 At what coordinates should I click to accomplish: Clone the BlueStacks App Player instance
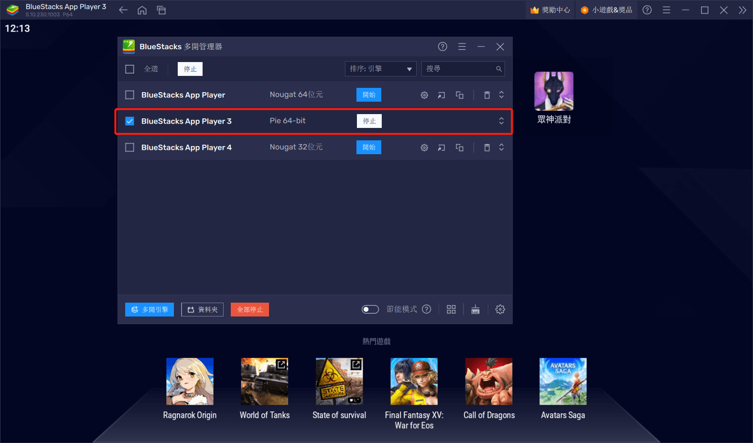(460, 95)
